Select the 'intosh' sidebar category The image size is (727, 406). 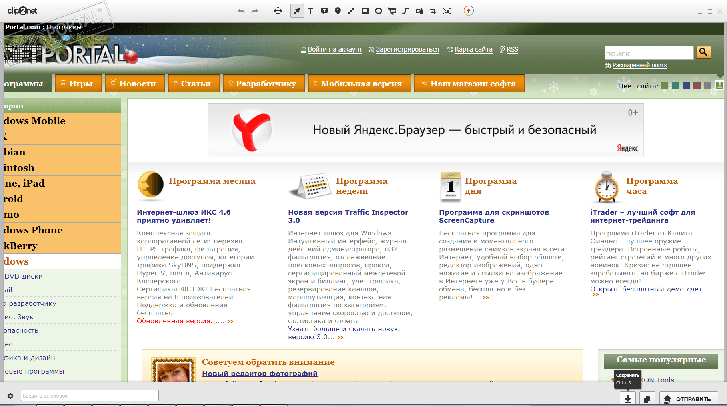[62, 168]
